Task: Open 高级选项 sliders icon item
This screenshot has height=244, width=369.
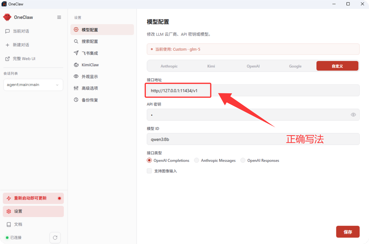Action: (x=102, y=88)
